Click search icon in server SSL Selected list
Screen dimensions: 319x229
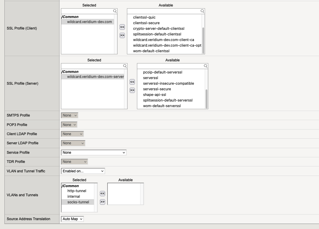tap(125, 66)
